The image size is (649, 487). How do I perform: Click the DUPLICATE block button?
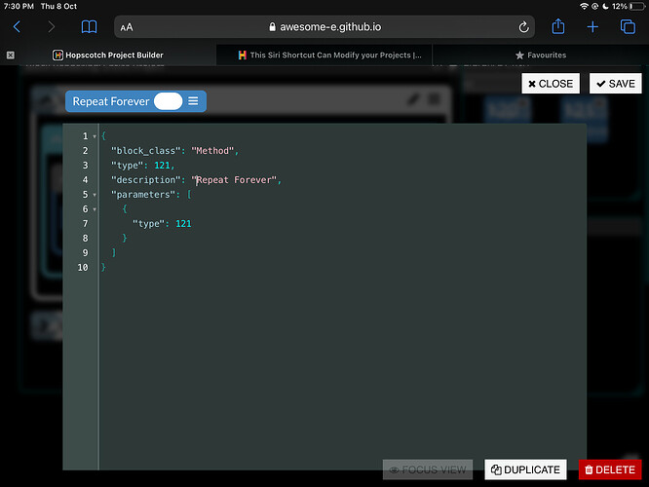(525, 469)
